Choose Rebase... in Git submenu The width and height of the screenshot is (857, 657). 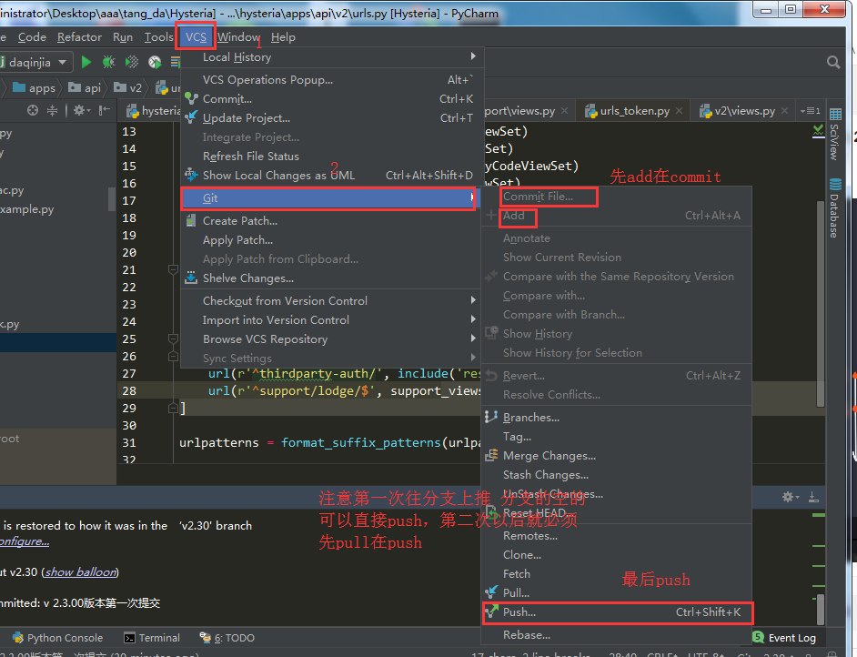click(x=617, y=635)
